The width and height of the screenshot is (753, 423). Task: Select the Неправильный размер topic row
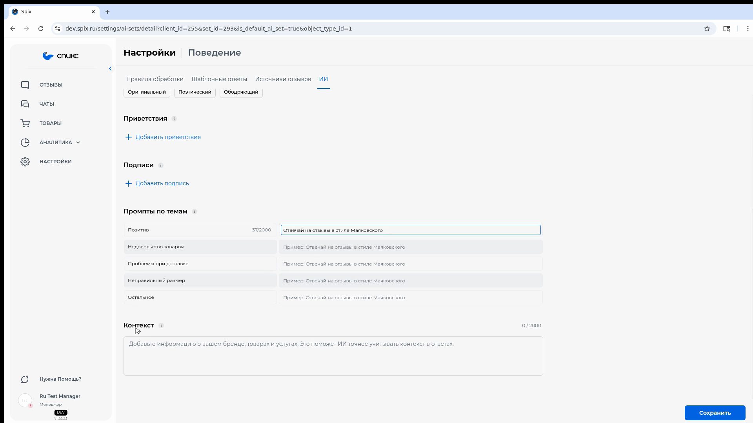200,281
